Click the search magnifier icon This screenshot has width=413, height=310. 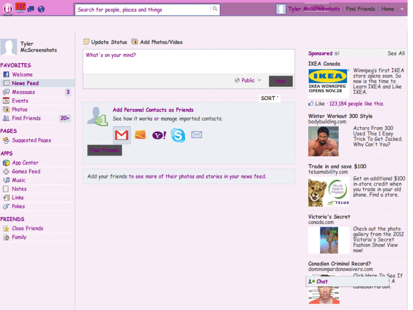click(215, 9)
